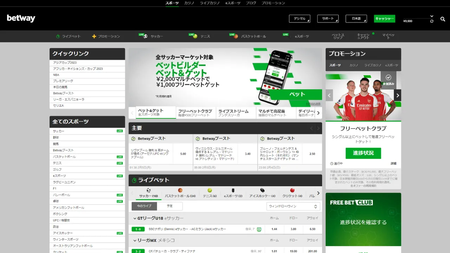Open プレミアリーグ quick link
Image resolution: width=450 pixels, height=253 pixels.
(63, 81)
